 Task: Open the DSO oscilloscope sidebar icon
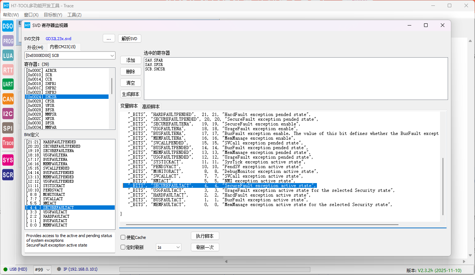(x=8, y=26)
